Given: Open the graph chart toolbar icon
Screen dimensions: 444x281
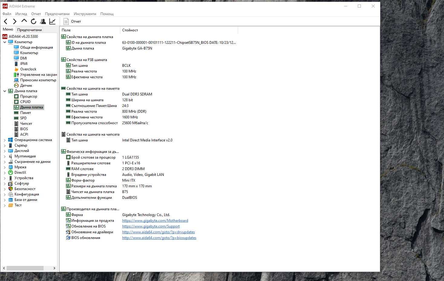Looking at the screenshot, I should [52, 21].
